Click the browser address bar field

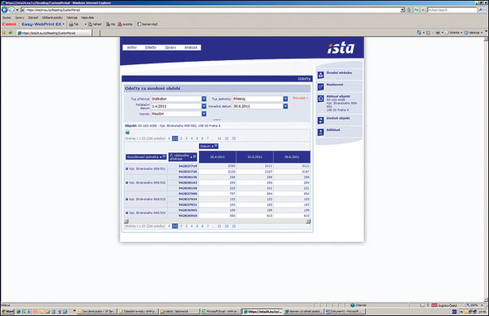212,10
